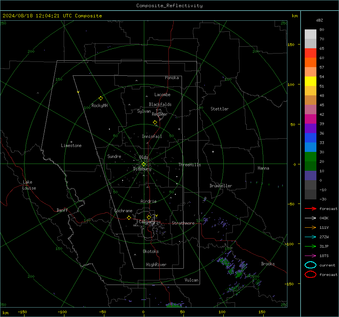Select the yellow diamond marker below Cochrane
Viewport: 339px width, 317px height.
tap(129, 218)
